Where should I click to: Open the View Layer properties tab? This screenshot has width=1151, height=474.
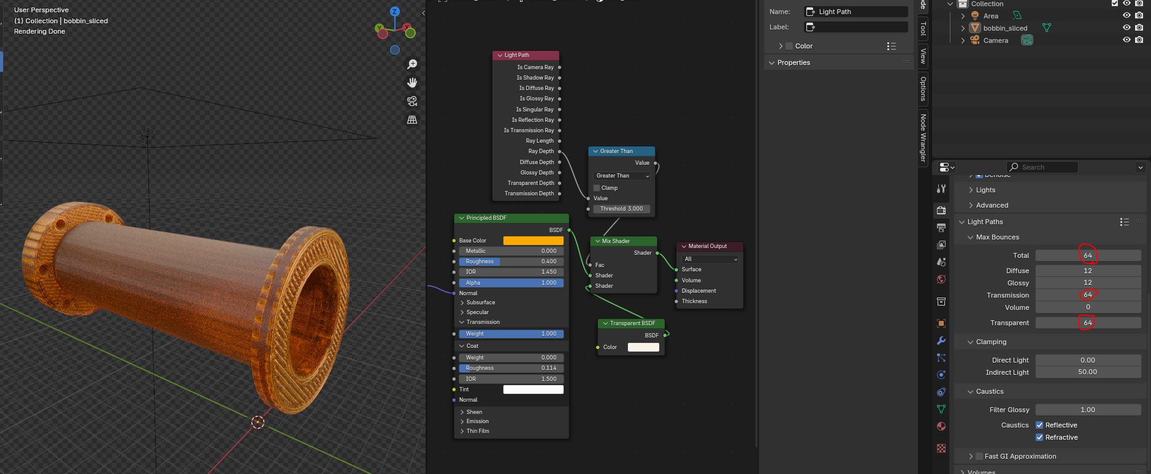coord(941,245)
